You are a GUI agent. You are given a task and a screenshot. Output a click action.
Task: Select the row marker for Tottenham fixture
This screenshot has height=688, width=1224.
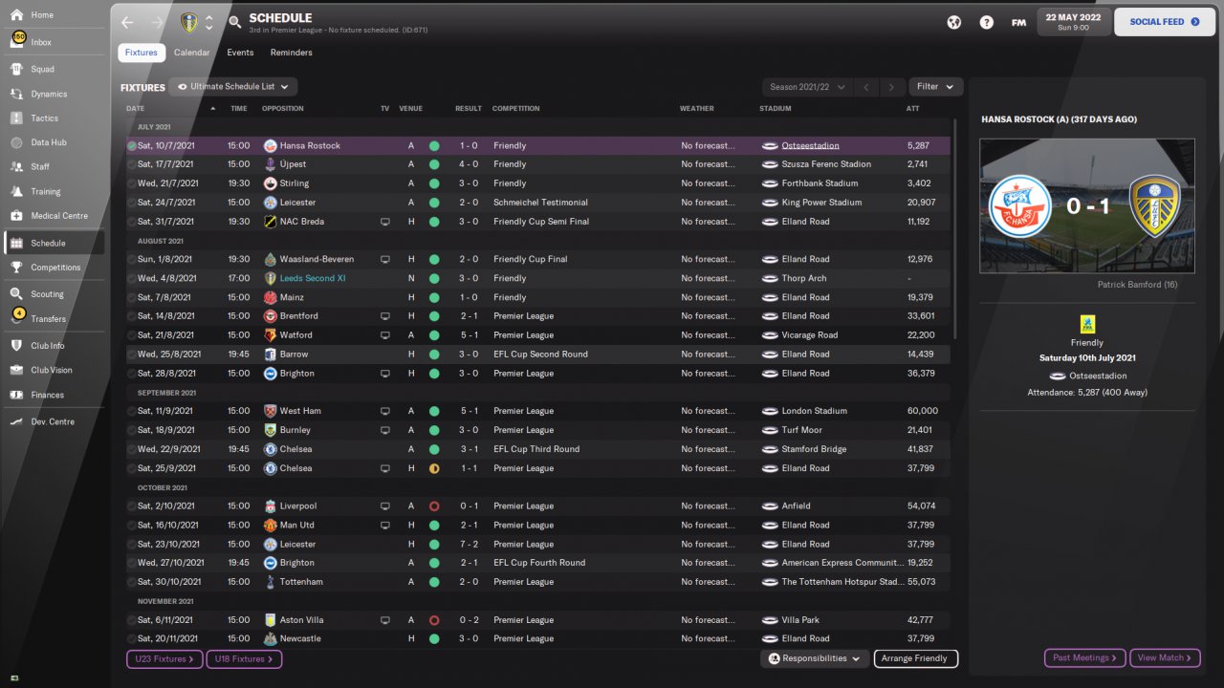[132, 582]
